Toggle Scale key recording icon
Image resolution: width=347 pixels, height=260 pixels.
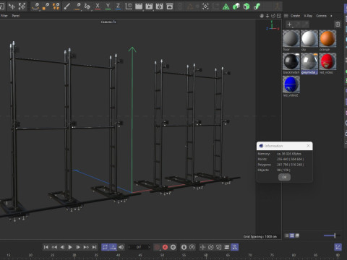point(218,247)
